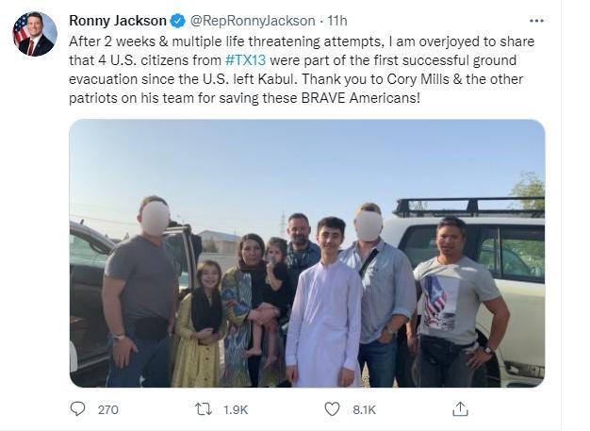This screenshot has width=590, height=431.
Task: Click the 11h timestamp
Action: (x=337, y=21)
